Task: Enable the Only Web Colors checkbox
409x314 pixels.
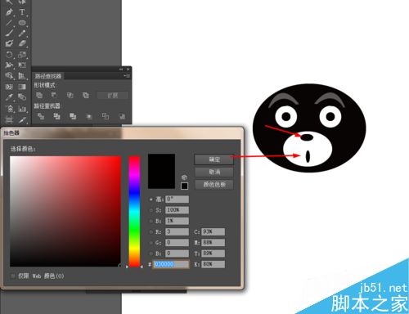Action: pos(13,276)
